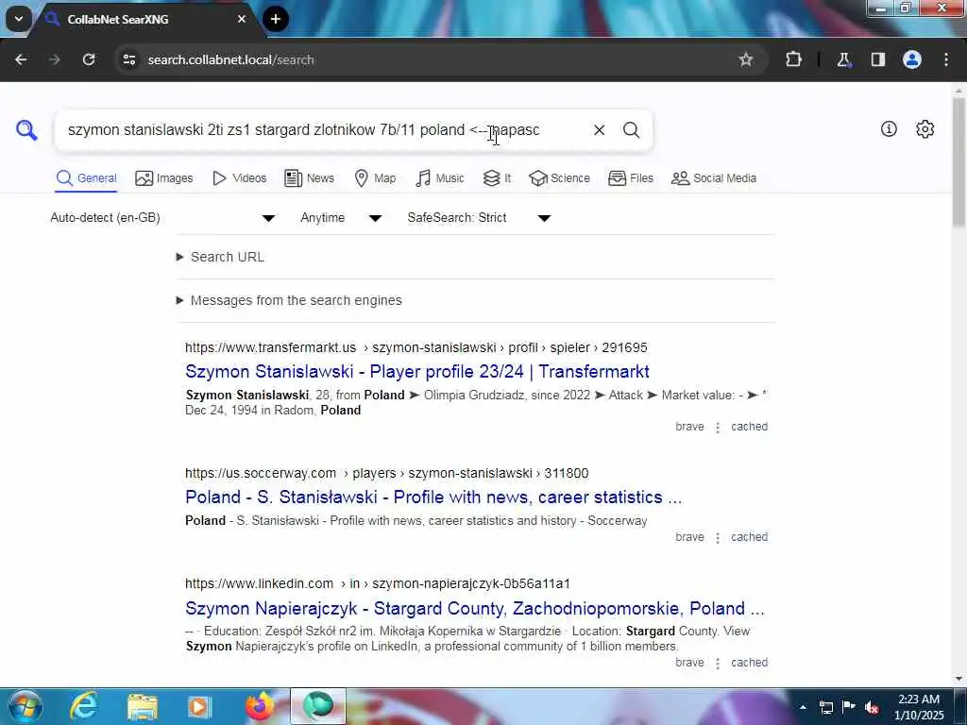Open browser extensions puzzle icon
Screen dimensions: 967x725
coord(793,59)
